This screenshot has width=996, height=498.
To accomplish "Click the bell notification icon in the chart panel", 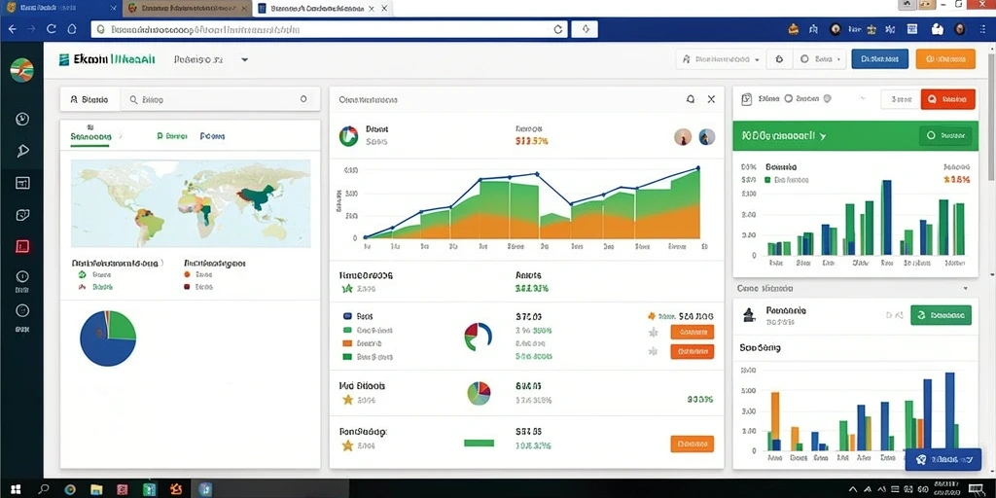I will point(691,99).
